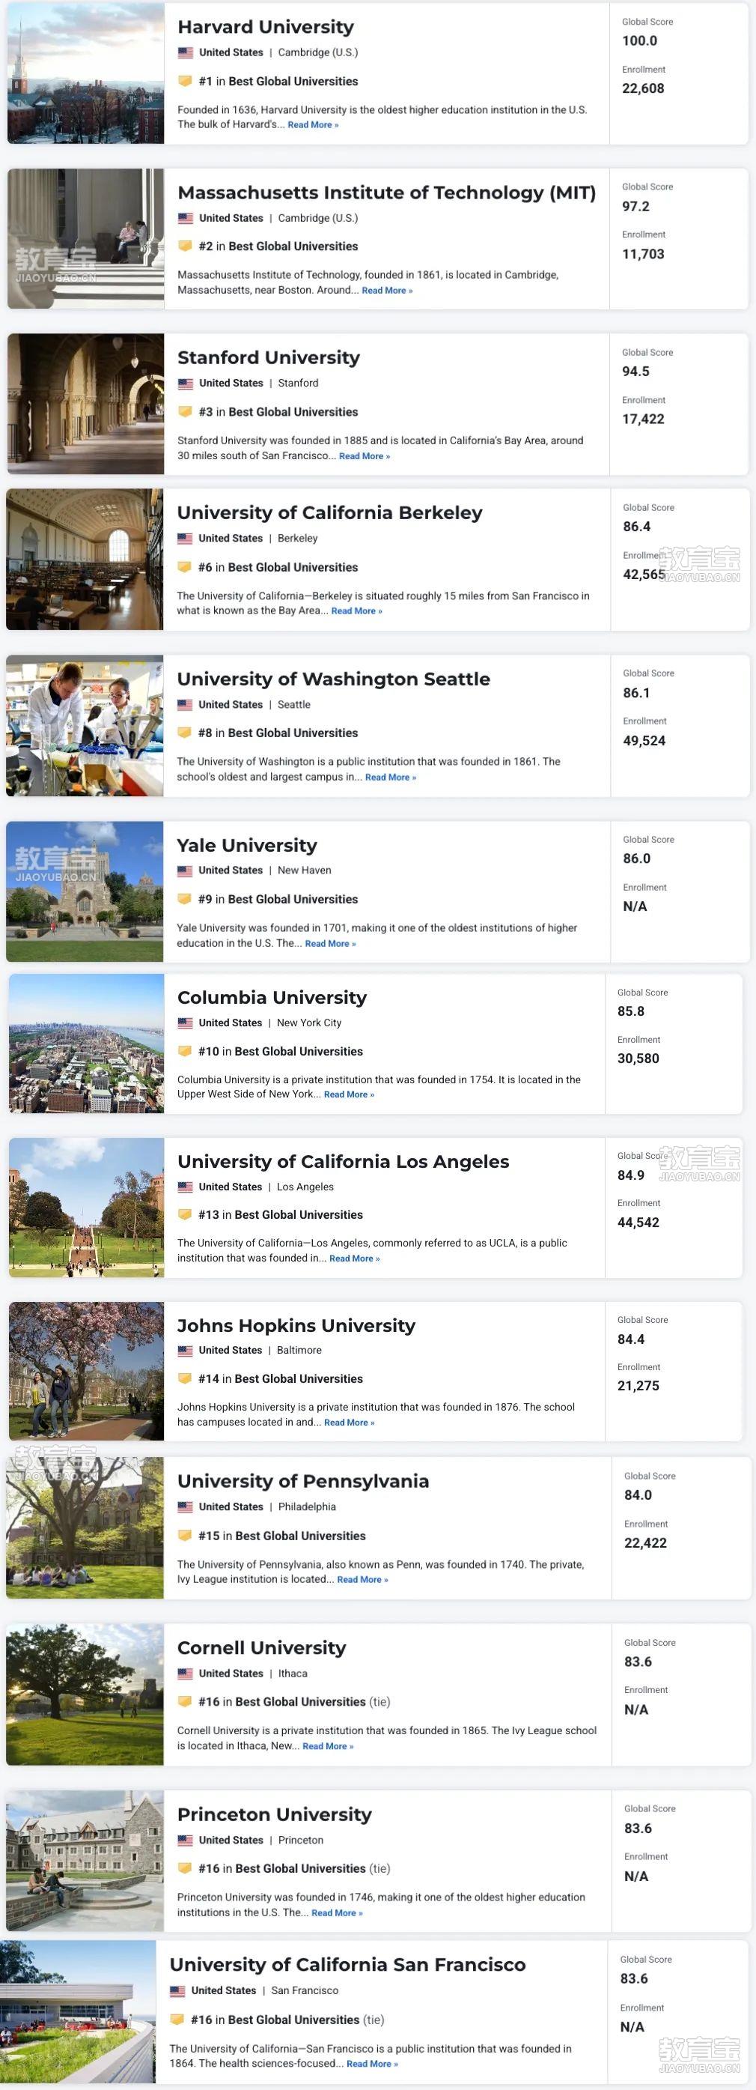This screenshot has height=2090, width=756.
Task: Click the US flag icon under Harvard University
Action: pyautogui.click(x=186, y=52)
